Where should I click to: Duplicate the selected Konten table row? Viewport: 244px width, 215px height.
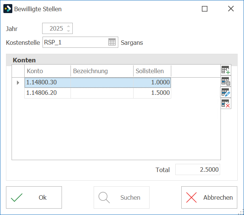pyautogui.click(x=226, y=81)
